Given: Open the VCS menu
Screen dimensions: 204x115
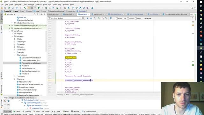Looking at the screenshot, I should [x=60, y=4].
